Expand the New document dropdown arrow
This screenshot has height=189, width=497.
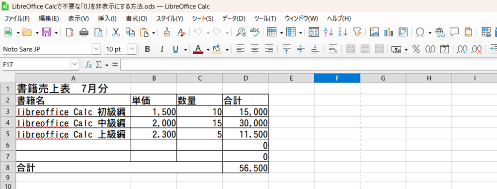[x=18, y=32]
